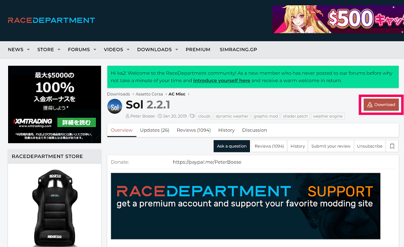Expand the VIDEOS menu arrow
Image resolution: width=404 pixels, height=247 pixels.
tap(128, 50)
